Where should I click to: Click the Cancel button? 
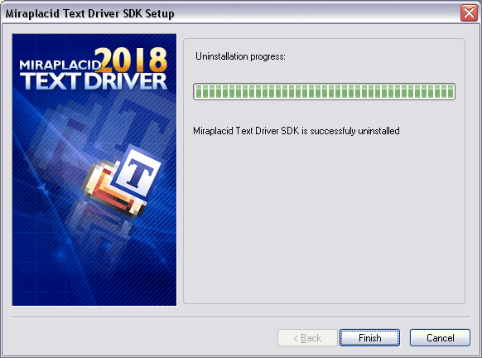coord(440,338)
